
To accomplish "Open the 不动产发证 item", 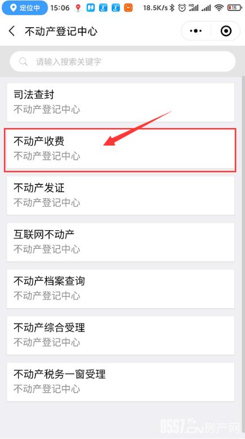I will coord(121,195).
